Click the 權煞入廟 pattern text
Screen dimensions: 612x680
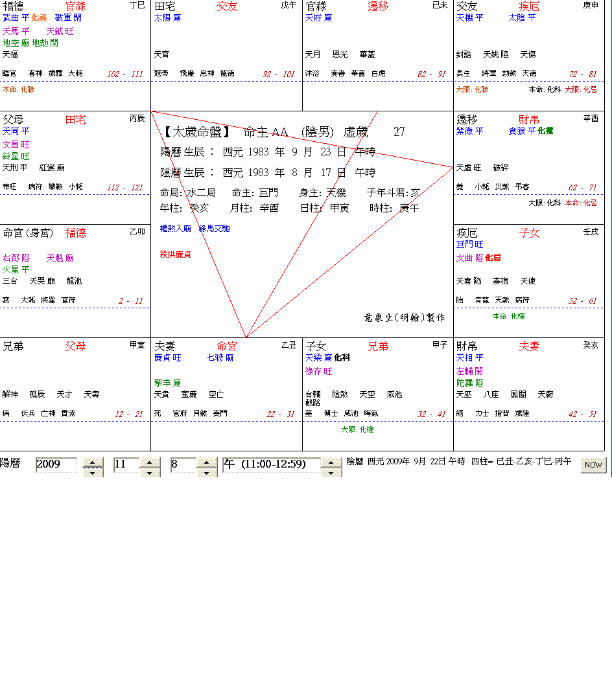(175, 229)
